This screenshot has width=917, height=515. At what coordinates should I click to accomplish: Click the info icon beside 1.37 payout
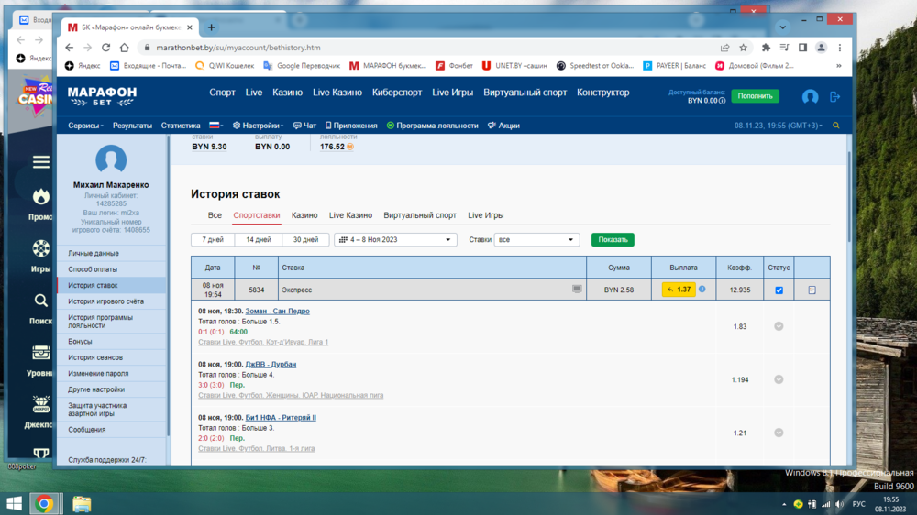tap(702, 290)
